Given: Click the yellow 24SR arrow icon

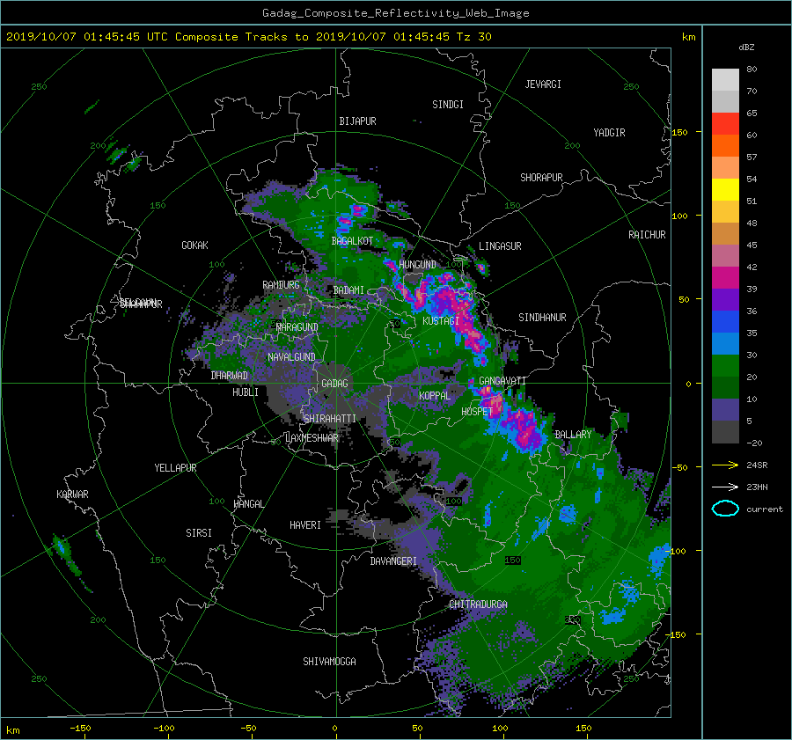Looking at the screenshot, I should point(725,465).
